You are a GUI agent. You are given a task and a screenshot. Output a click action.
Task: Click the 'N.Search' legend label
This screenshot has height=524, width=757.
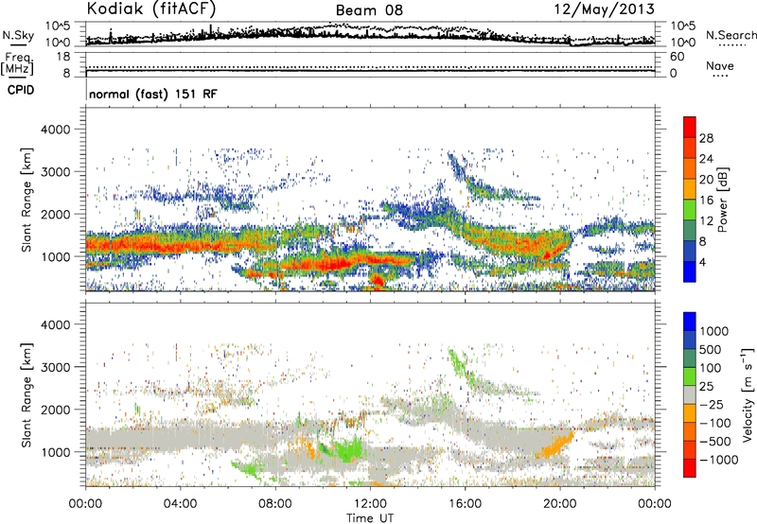tap(731, 35)
